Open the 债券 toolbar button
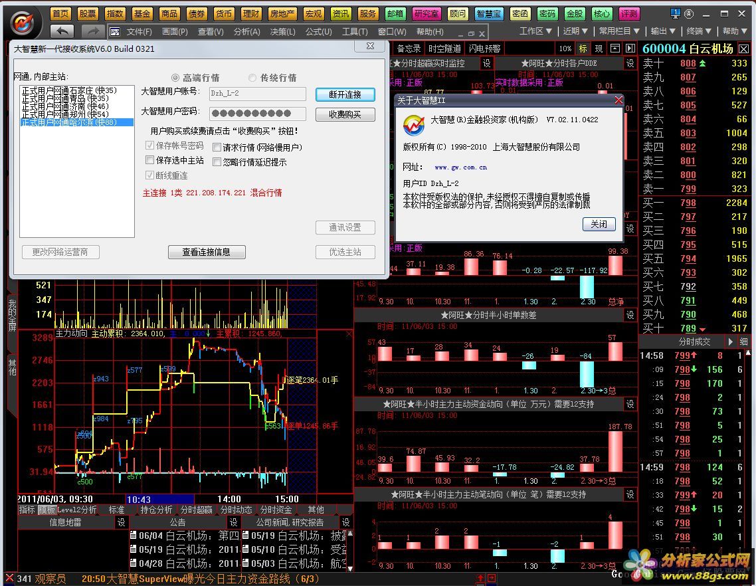756x586 pixels. [196, 14]
